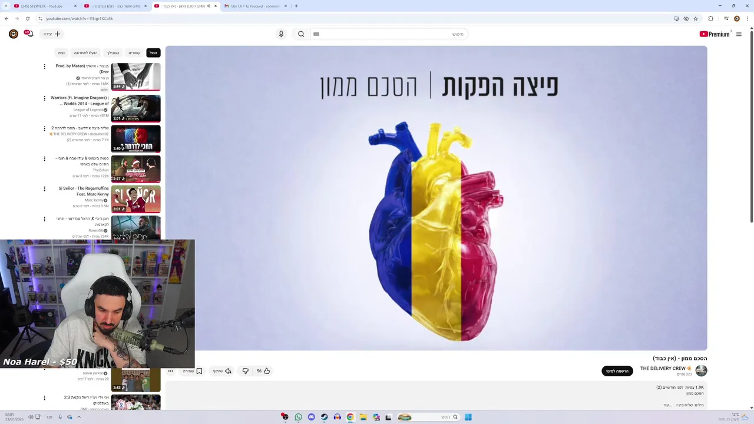Viewport: 754px width, 424px height.
Task: Open the YouTube account avatar menu
Action: 14,34
